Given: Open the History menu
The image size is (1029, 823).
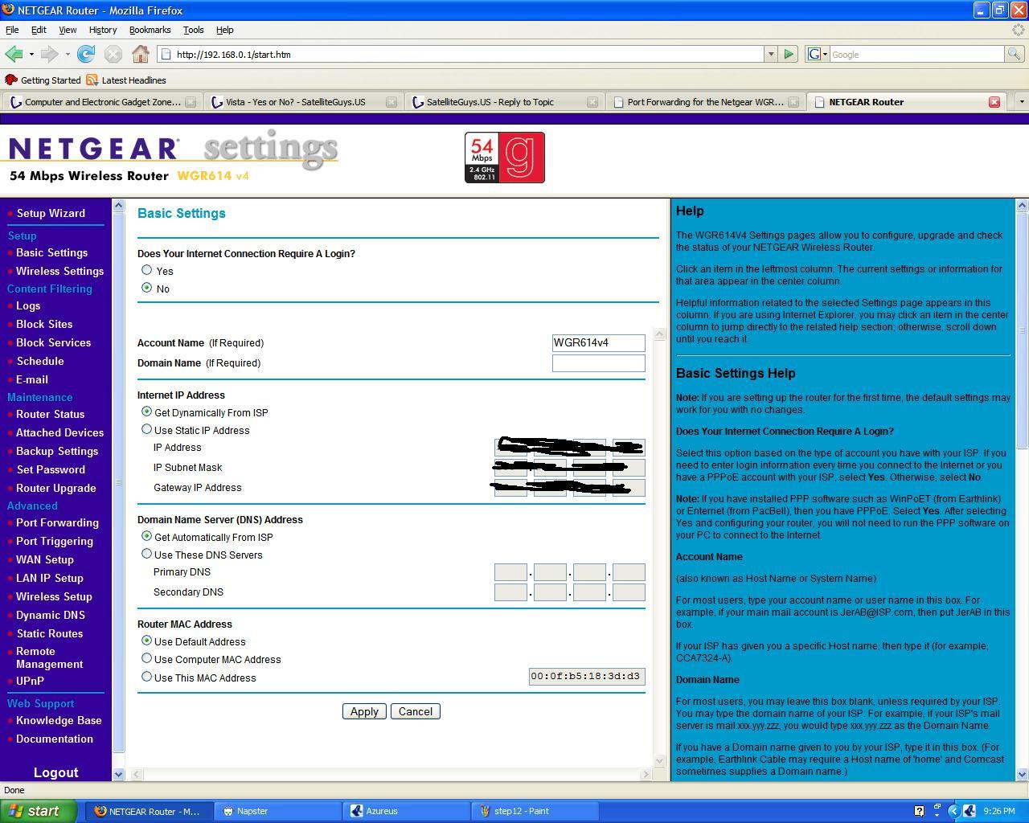Looking at the screenshot, I should (103, 30).
